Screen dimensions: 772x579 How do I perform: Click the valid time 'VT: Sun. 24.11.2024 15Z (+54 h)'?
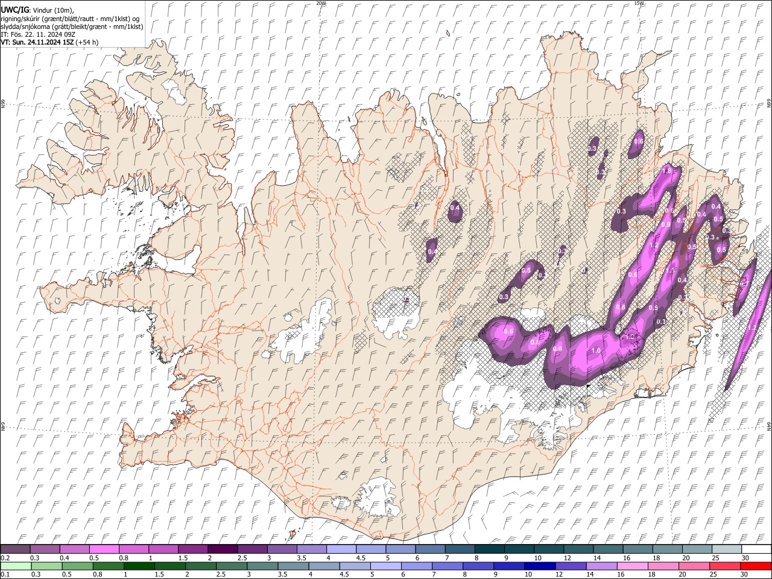tap(49, 42)
